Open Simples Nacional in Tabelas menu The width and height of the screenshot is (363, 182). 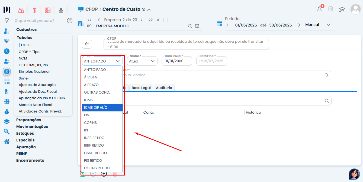(x=34, y=72)
